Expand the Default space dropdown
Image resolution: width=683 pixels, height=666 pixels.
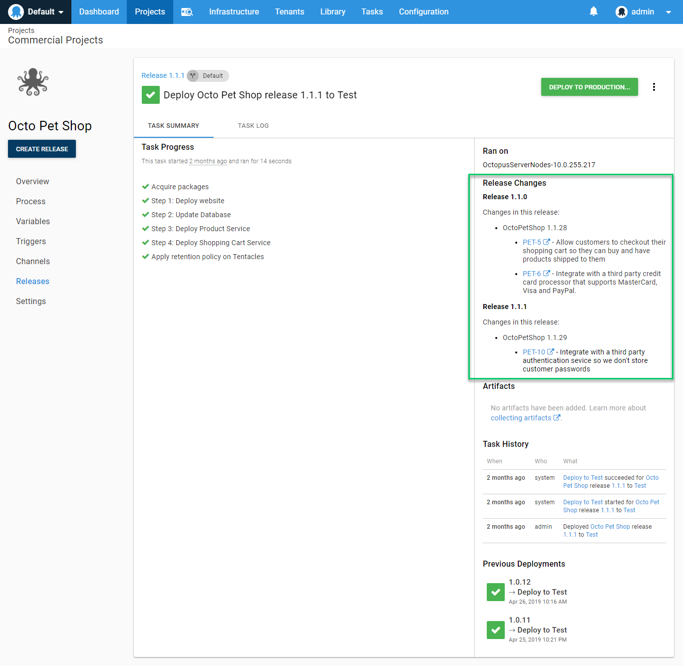click(x=36, y=12)
